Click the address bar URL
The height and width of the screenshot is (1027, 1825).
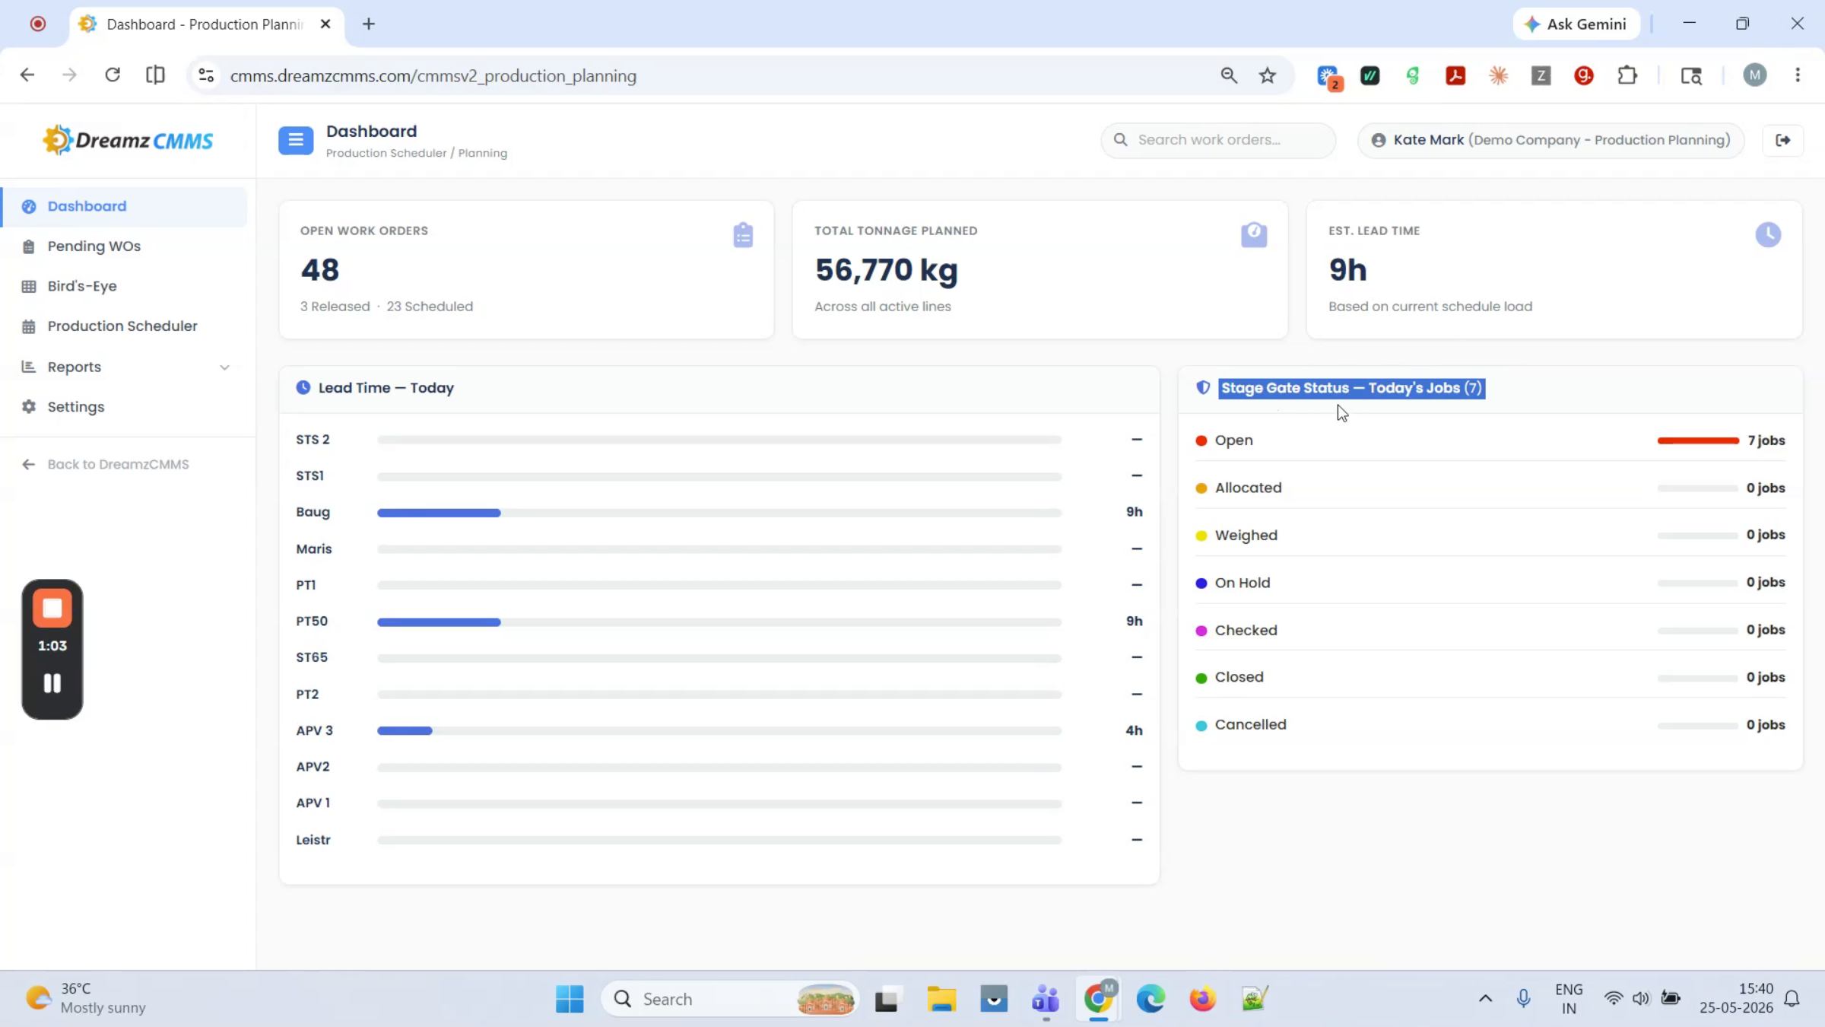pyautogui.click(x=433, y=76)
